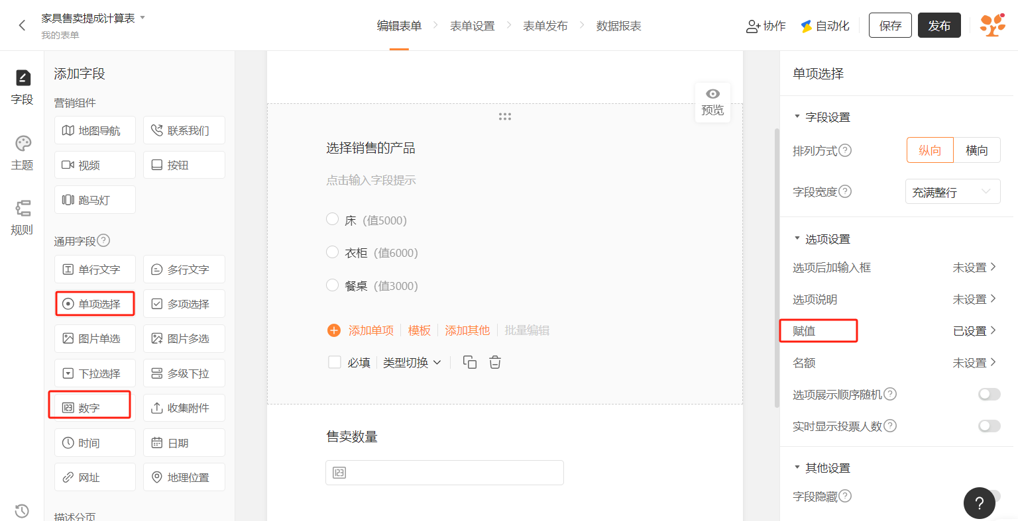
Task: Add a 视频 component
Action: click(95, 165)
